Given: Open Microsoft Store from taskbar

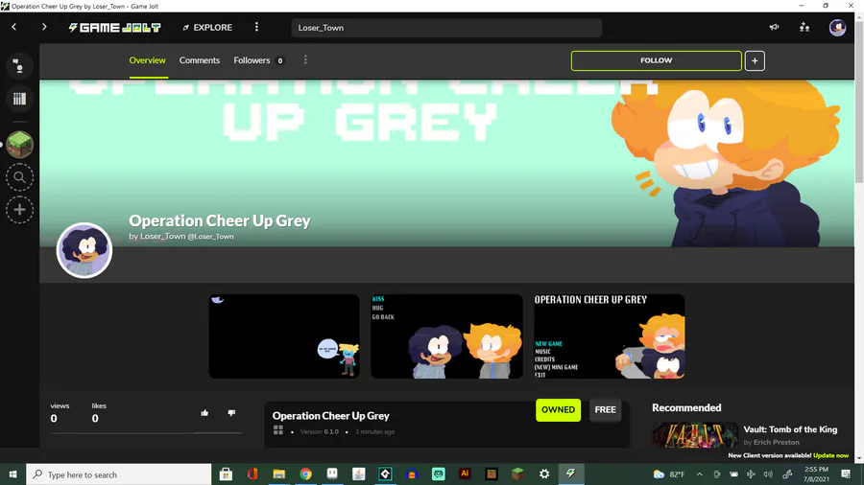Looking at the screenshot, I should [x=226, y=474].
